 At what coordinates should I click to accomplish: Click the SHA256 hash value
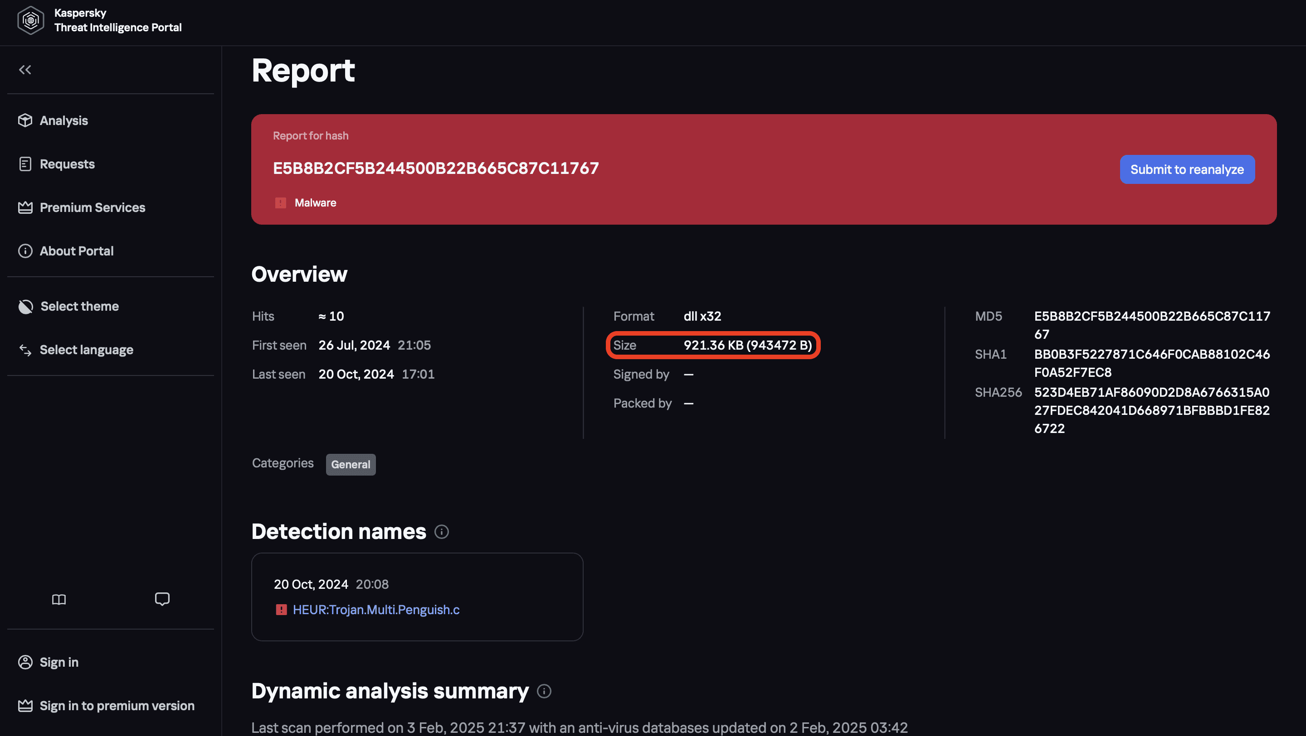[1152, 410]
